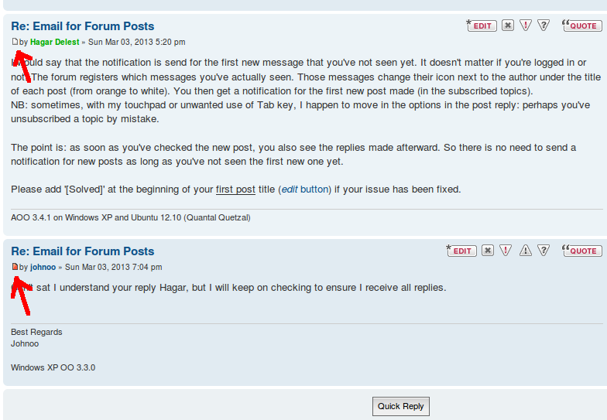607x420 pixels.
Task: Open post information icon on johnoo's post
Action: [x=544, y=251]
